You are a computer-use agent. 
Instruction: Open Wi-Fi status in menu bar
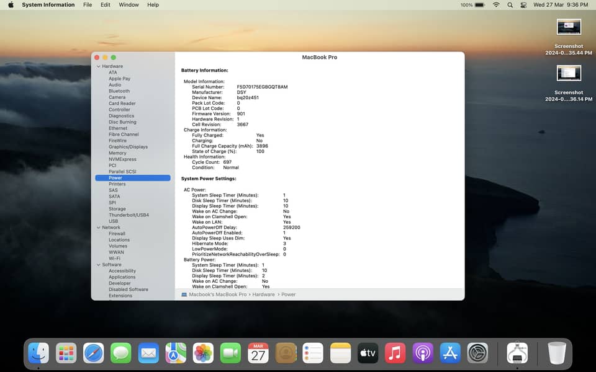click(x=496, y=5)
